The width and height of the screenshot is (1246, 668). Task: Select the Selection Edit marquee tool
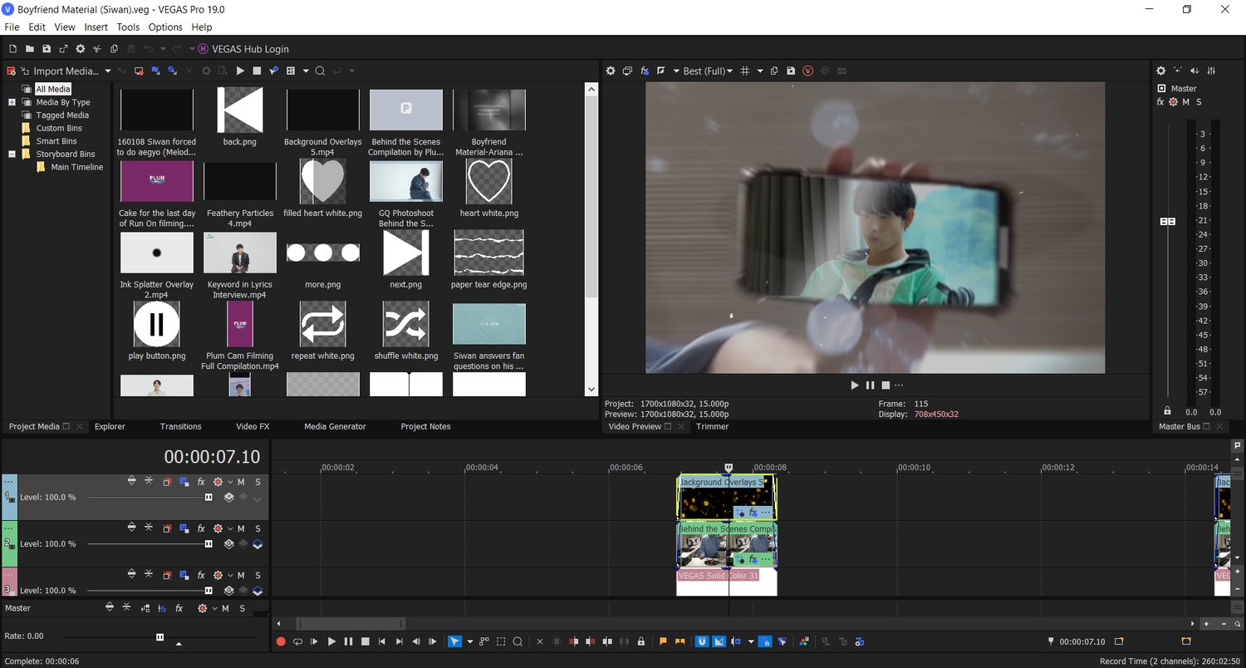pos(501,641)
